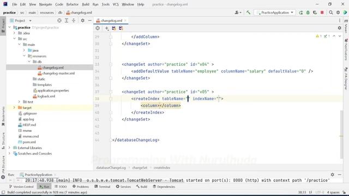Screen dimensions: 349x196
Task: Collapse the db folder
Action: [29, 62]
